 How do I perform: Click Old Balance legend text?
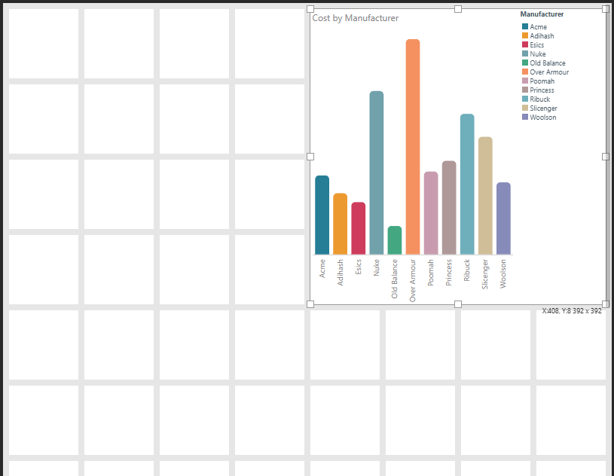coord(548,63)
